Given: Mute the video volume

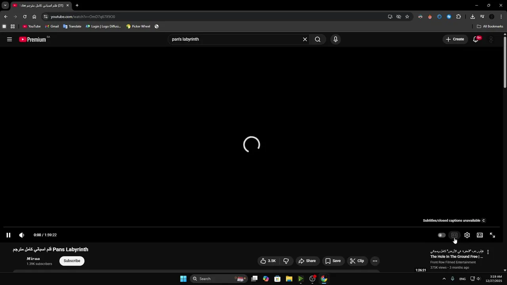Looking at the screenshot, I should point(22,235).
